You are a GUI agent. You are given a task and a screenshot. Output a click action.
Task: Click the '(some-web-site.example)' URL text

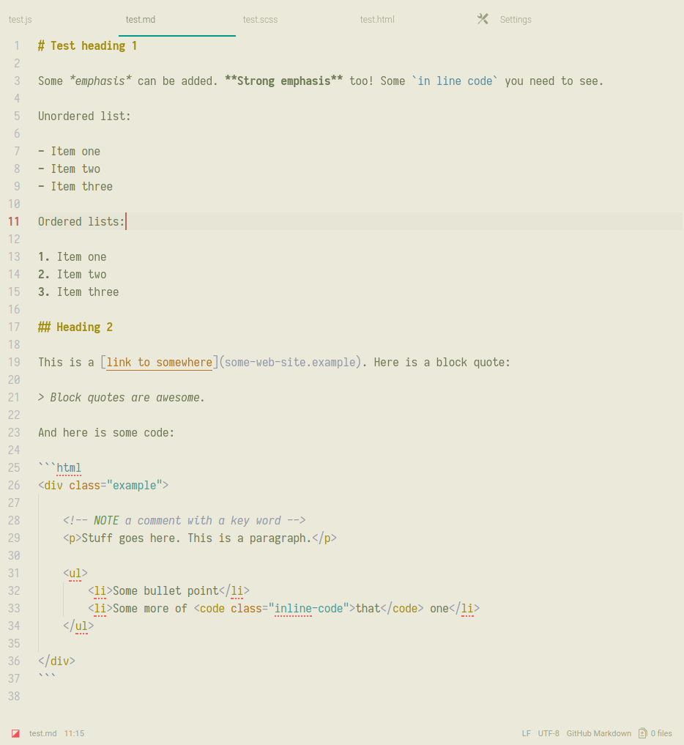coord(290,362)
